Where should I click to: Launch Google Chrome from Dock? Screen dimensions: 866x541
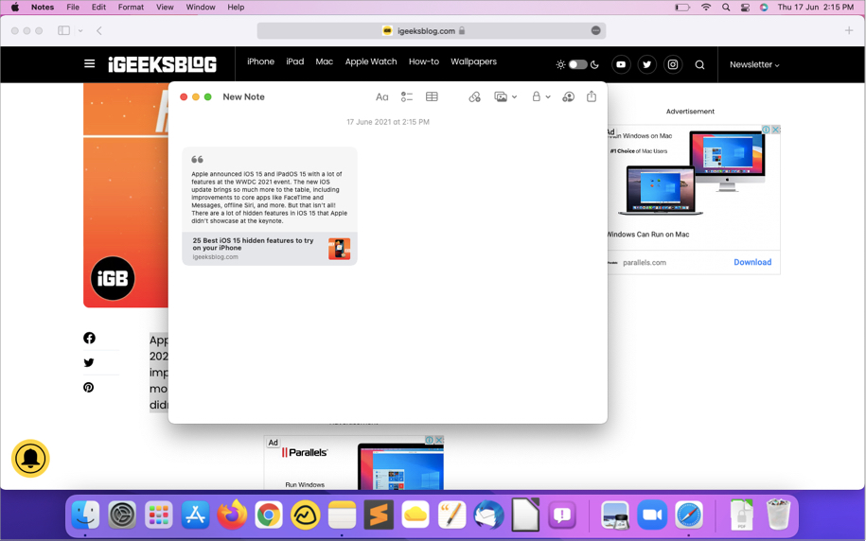(269, 515)
